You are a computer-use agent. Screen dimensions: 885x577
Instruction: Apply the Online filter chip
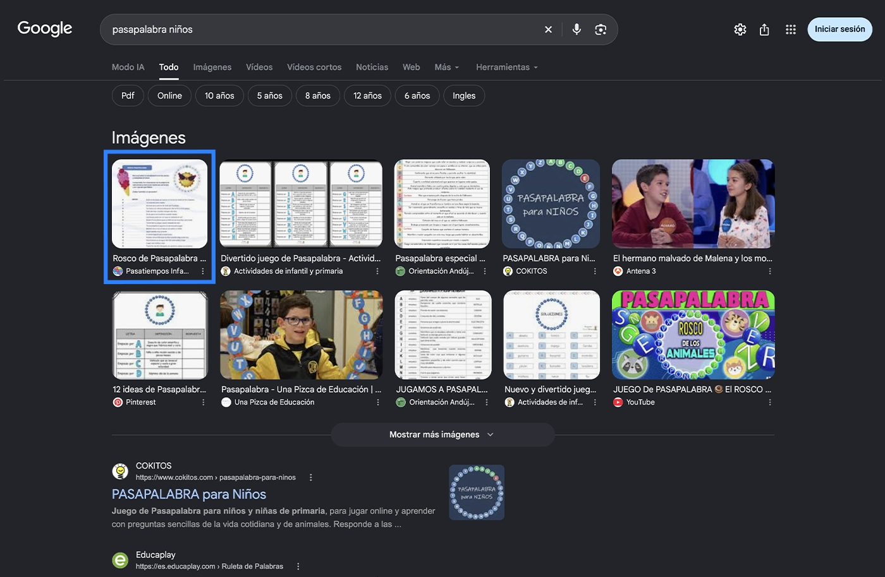tap(169, 96)
